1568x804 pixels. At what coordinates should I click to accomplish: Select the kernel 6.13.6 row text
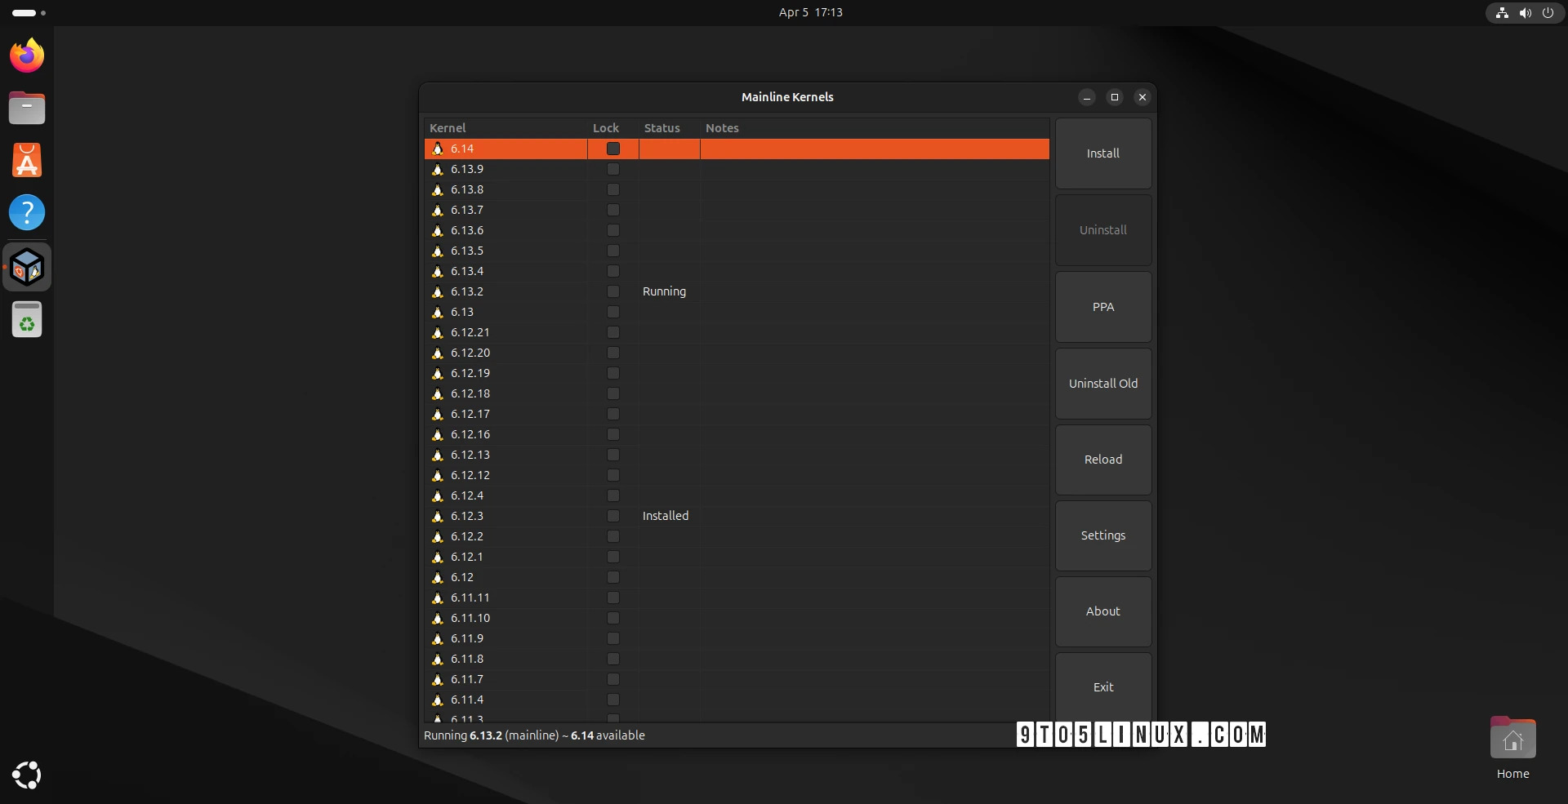click(x=467, y=230)
